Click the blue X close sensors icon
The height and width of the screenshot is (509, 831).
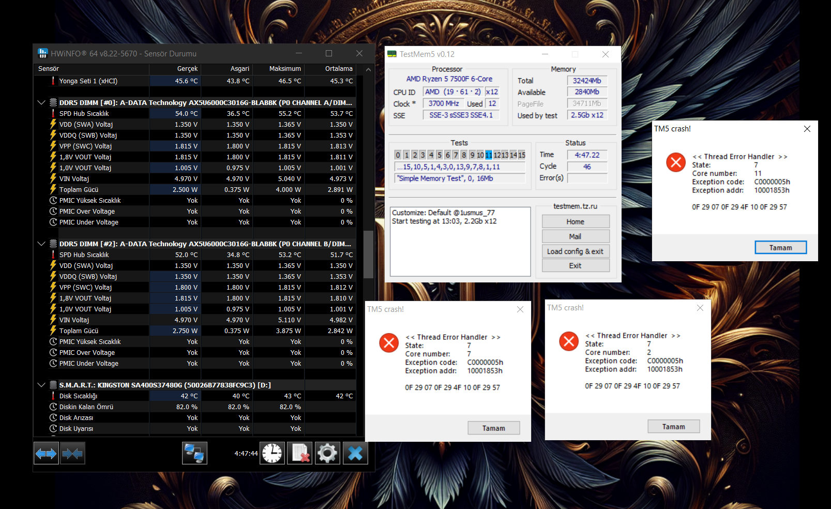[355, 454]
